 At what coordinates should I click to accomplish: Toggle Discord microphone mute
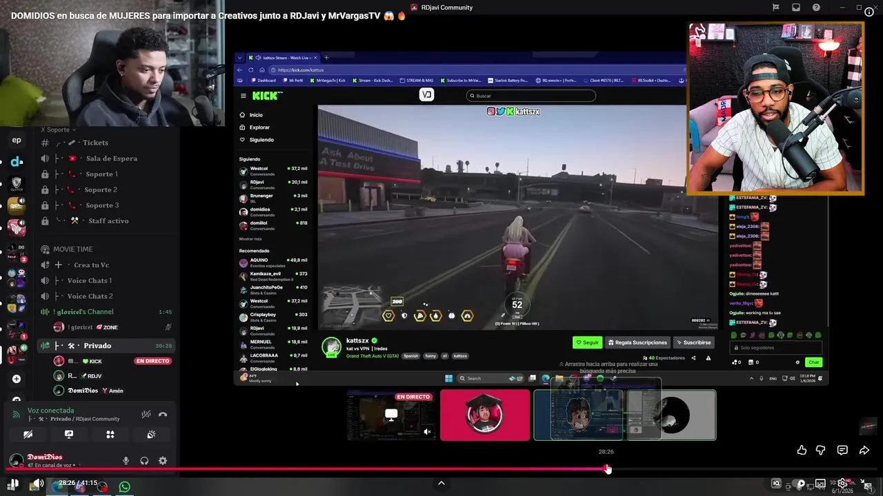[126, 461]
